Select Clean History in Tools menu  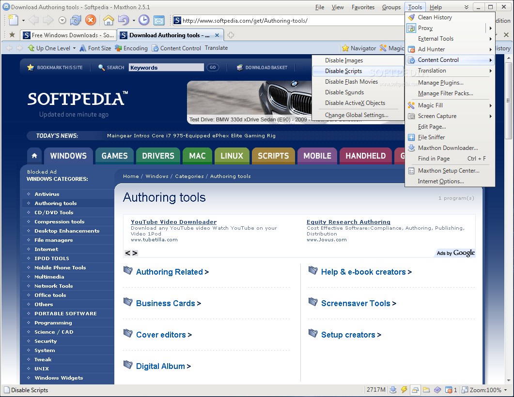(450, 17)
